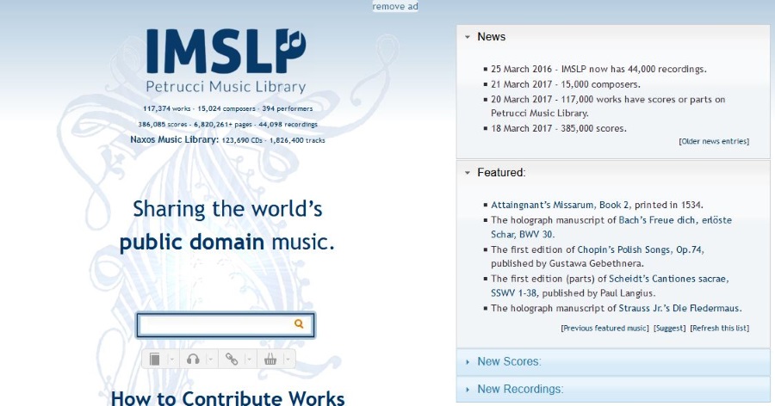Viewport: 775px width, 406px height.
Task: Click the 'public domain' bold text
Action: point(192,243)
